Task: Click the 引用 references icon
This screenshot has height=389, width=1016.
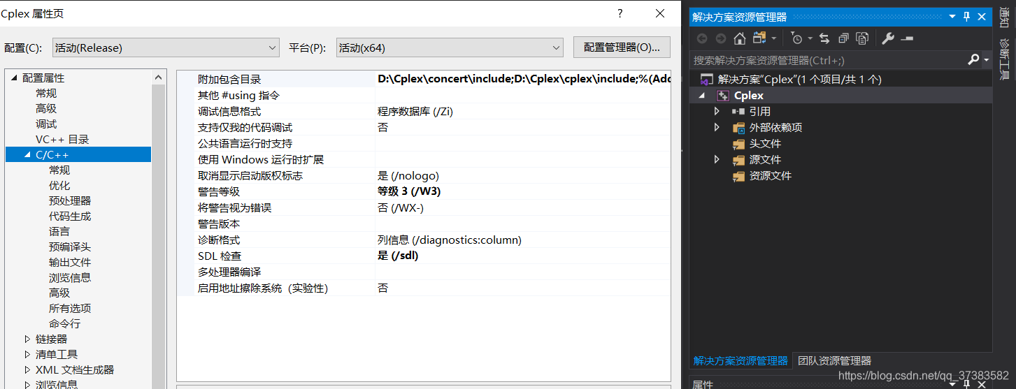Action: (x=738, y=112)
